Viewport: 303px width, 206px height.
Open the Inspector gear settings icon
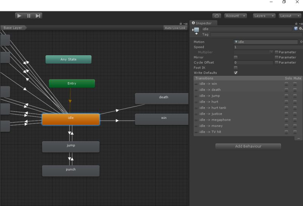point(300,29)
